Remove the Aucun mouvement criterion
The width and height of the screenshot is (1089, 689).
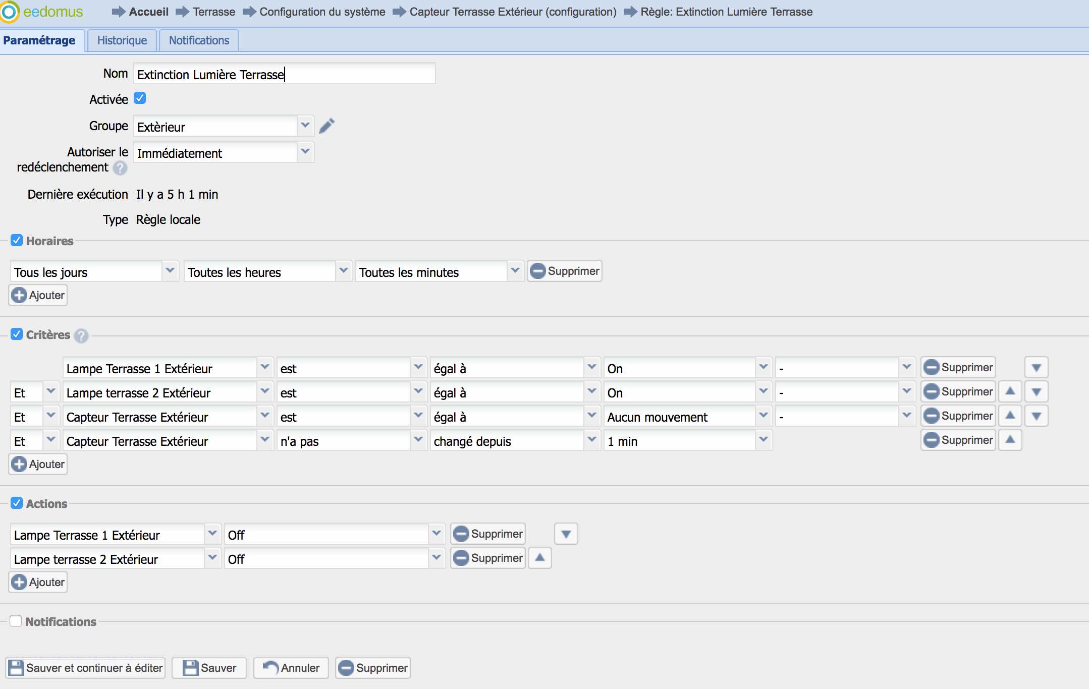tap(958, 416)
